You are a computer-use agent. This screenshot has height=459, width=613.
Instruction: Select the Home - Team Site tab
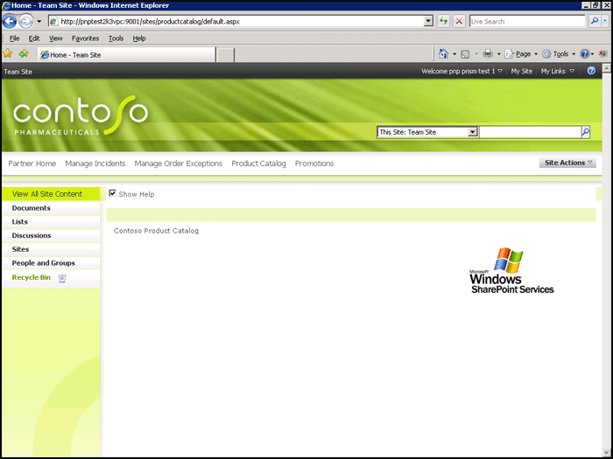(126, 54)
